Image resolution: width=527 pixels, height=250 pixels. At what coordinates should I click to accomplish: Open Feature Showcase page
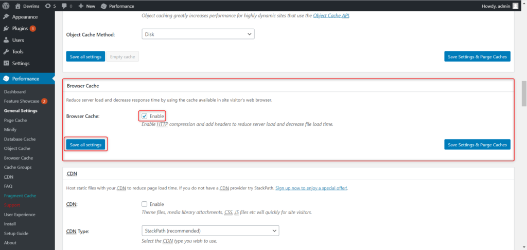22,101
